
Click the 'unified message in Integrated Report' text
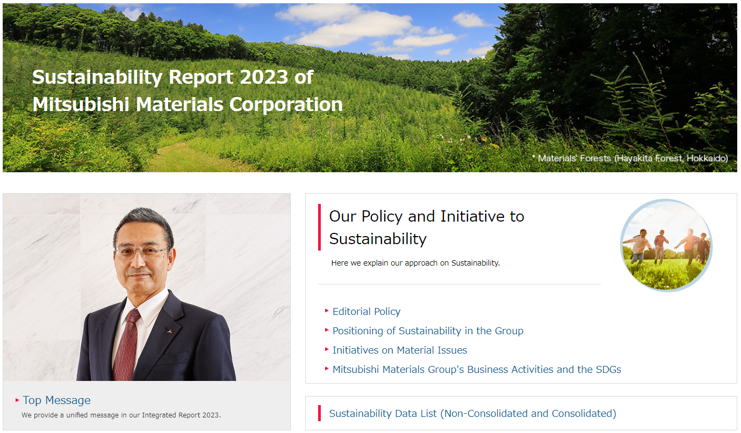pos(121,415)
